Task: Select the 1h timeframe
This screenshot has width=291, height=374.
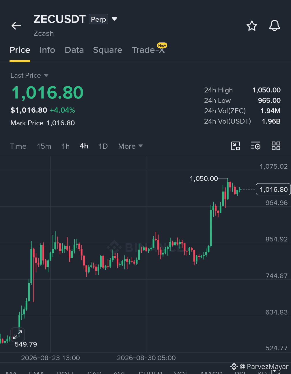Action: pyautogui.click(x=66, y=146)
